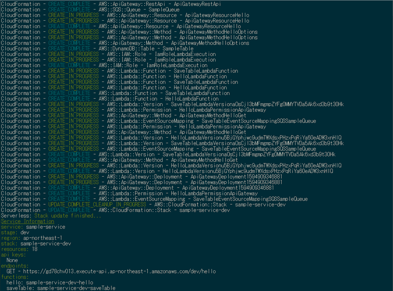Open the execute-api /dev/hello endpoint URL
Viewport: 393px width, 291px height.
(120, 271)
